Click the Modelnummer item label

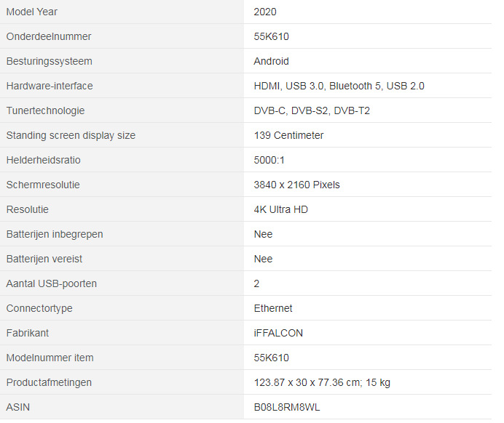[50, 358]
